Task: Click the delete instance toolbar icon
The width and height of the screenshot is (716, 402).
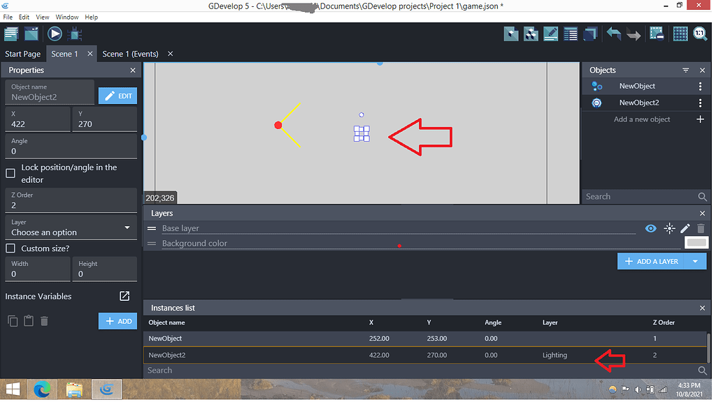Action: (656, 33)
